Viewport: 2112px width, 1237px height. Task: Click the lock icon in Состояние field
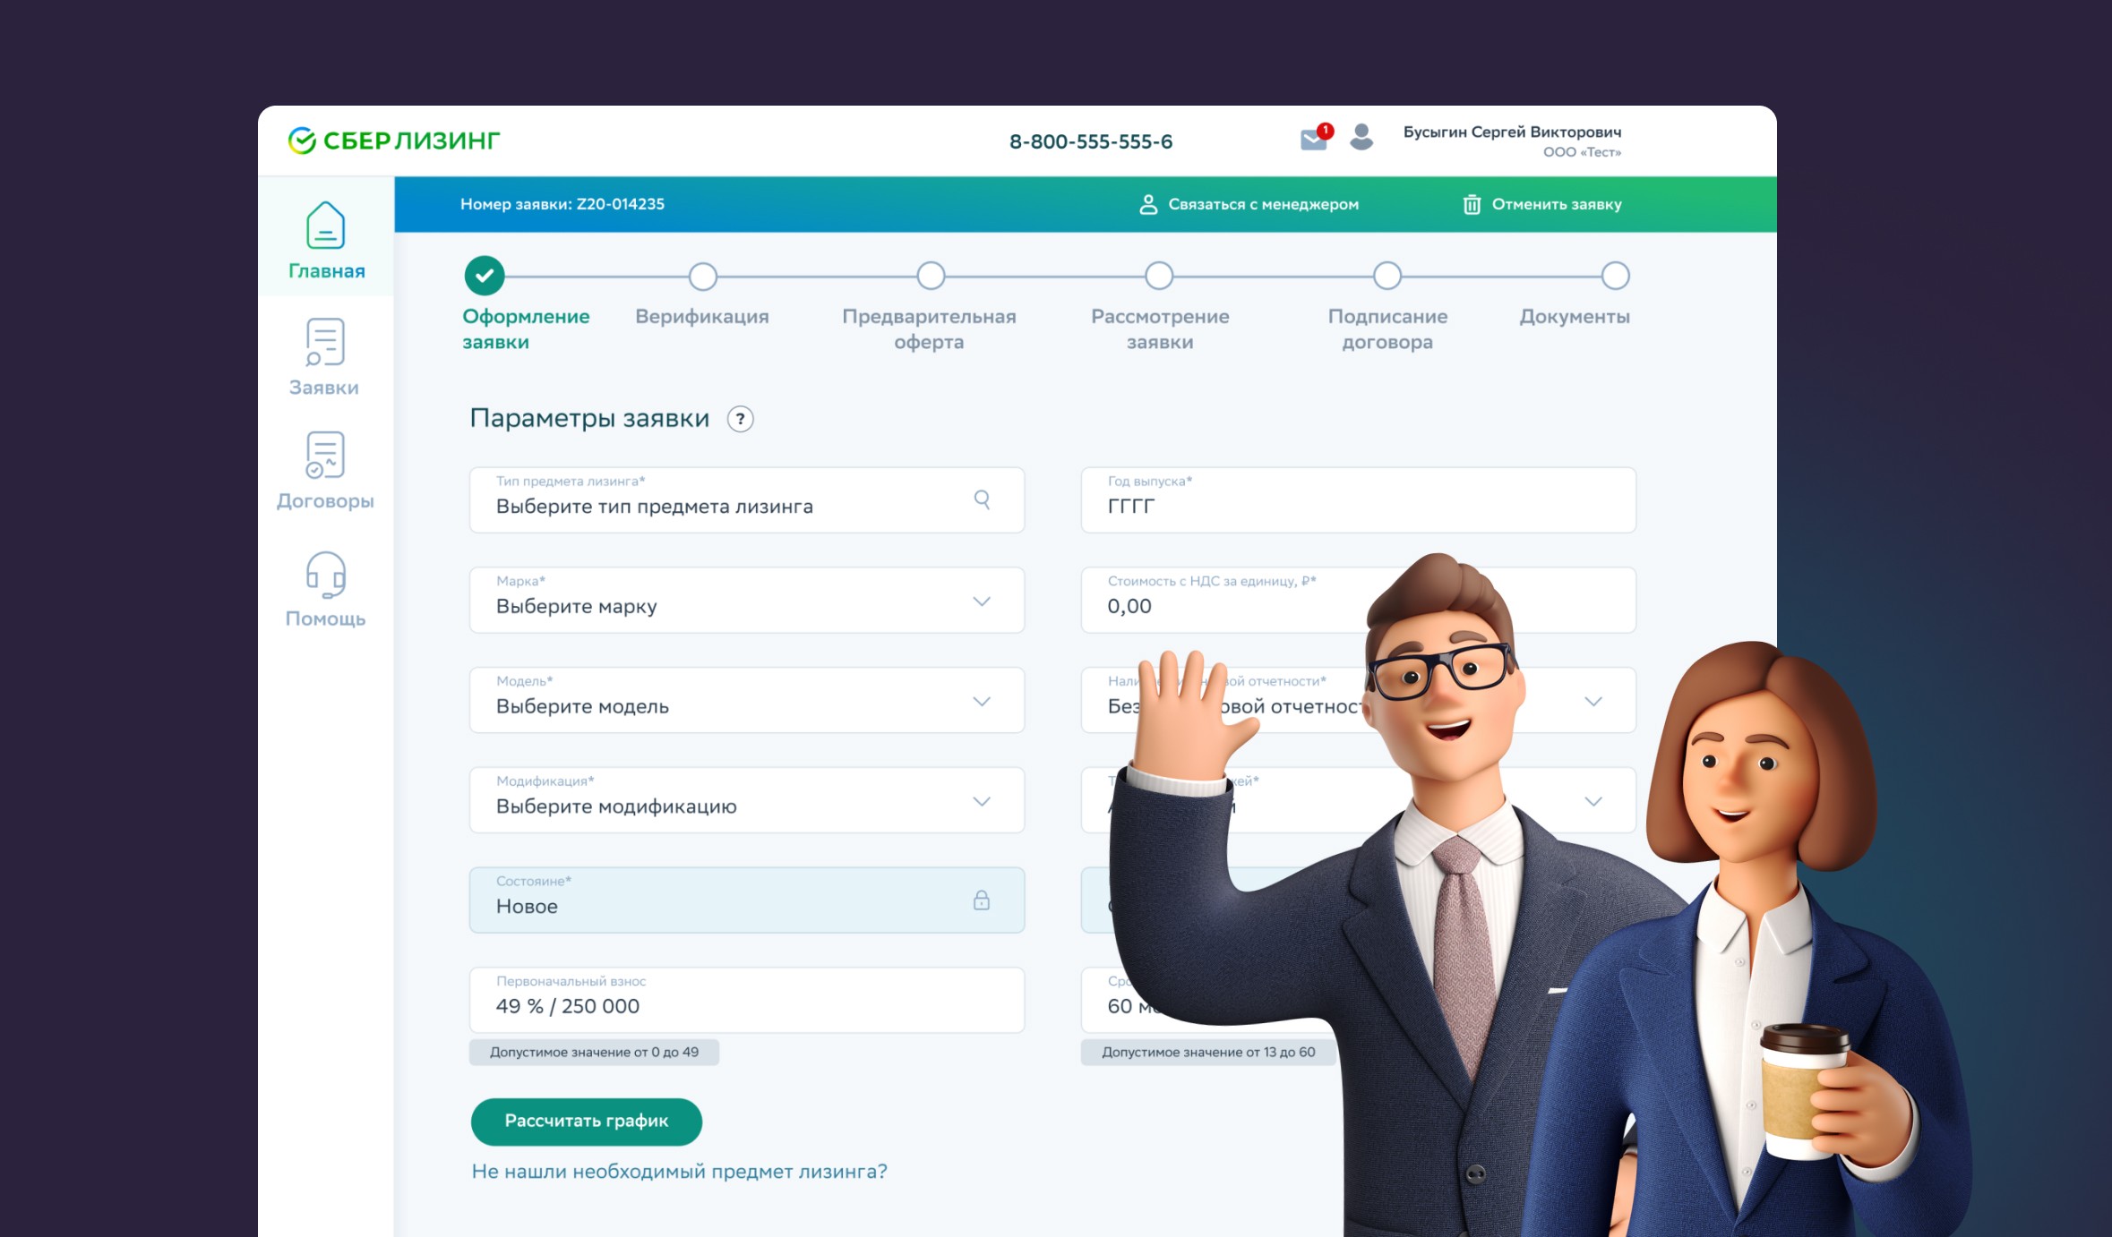tap(982, 900)
